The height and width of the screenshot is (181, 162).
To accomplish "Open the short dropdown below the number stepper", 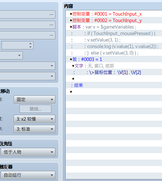I will pos(11,55).
